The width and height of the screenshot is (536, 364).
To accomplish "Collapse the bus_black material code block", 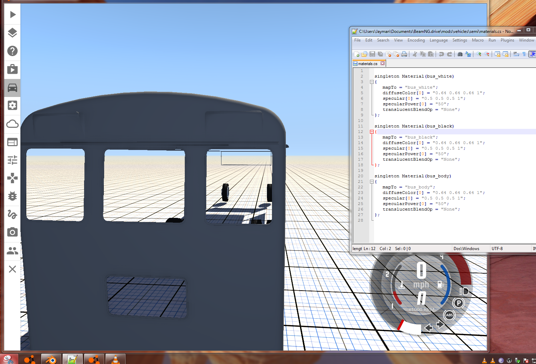I will pos(372,132).
